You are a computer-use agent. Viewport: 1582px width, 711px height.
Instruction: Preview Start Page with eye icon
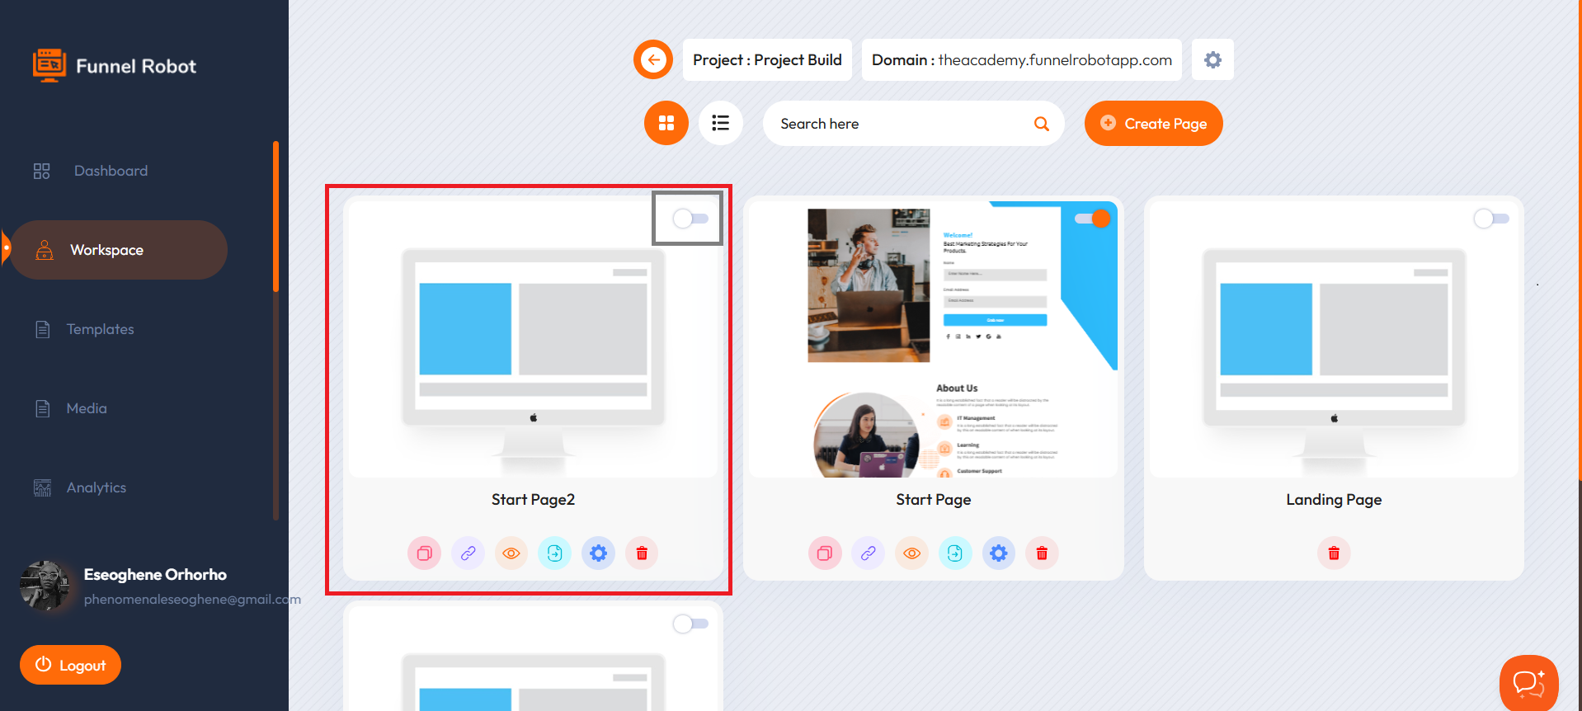pyautogui.click(x=912, y=553)
